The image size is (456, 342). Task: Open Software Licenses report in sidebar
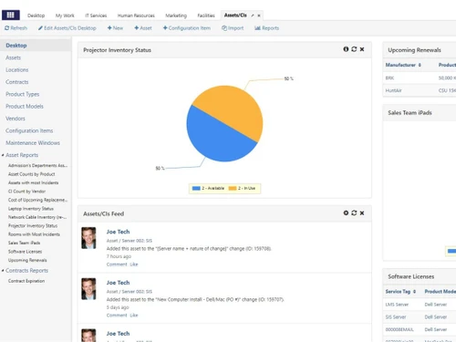coord(25,252)
